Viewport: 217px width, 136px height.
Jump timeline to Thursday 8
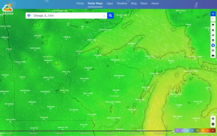click(x=109, y=133)
